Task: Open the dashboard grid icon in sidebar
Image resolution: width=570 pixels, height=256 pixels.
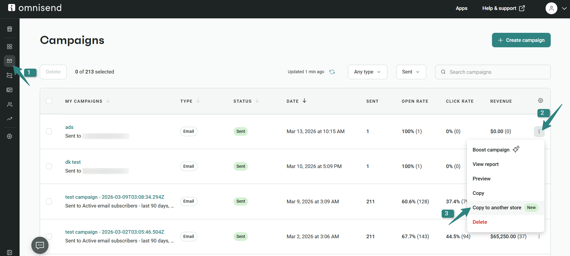Action: [x=10, y=47]
